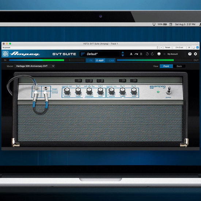Viewport: 201px width, 201px height.
Task: Click the AirPlay icon in the macOS menu bar
Action: [154, 24]
